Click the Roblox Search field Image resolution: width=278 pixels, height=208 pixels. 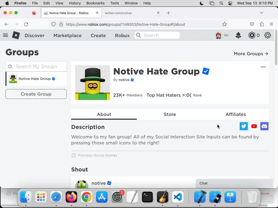click(157, 35)
